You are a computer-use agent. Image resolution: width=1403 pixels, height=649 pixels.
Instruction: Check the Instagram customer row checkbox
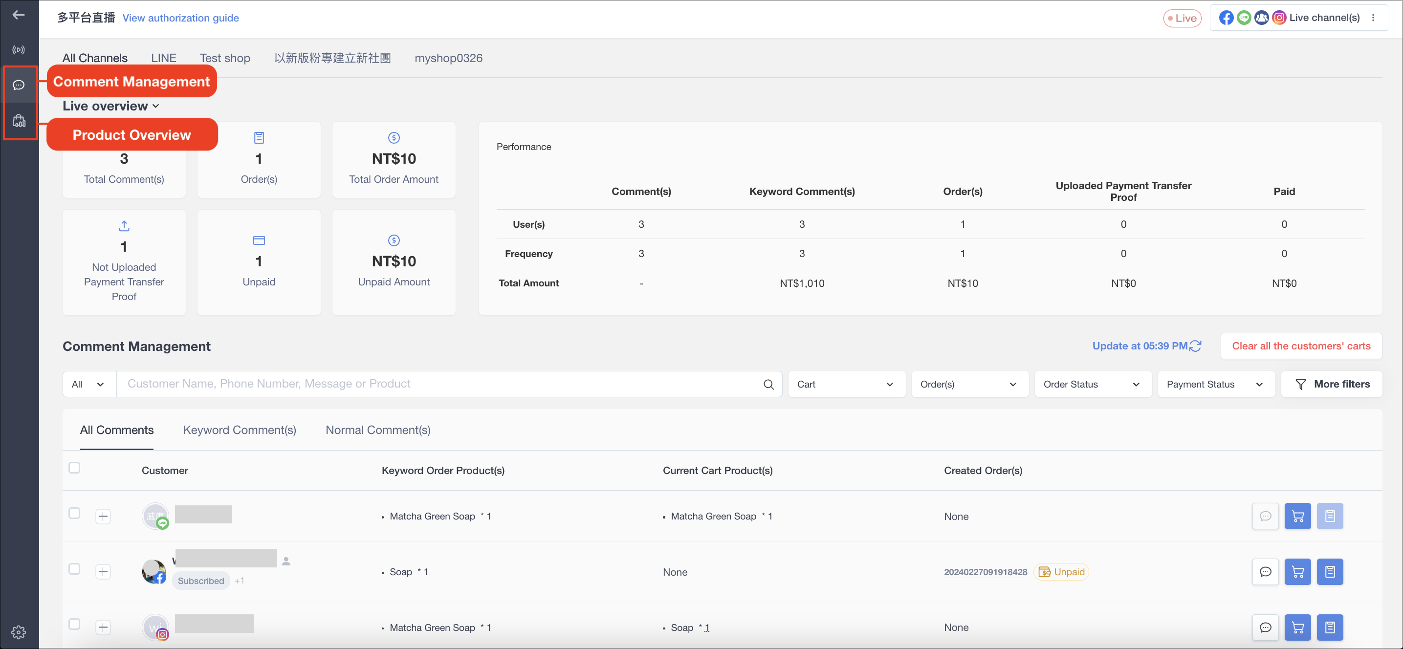coord(75,624)
